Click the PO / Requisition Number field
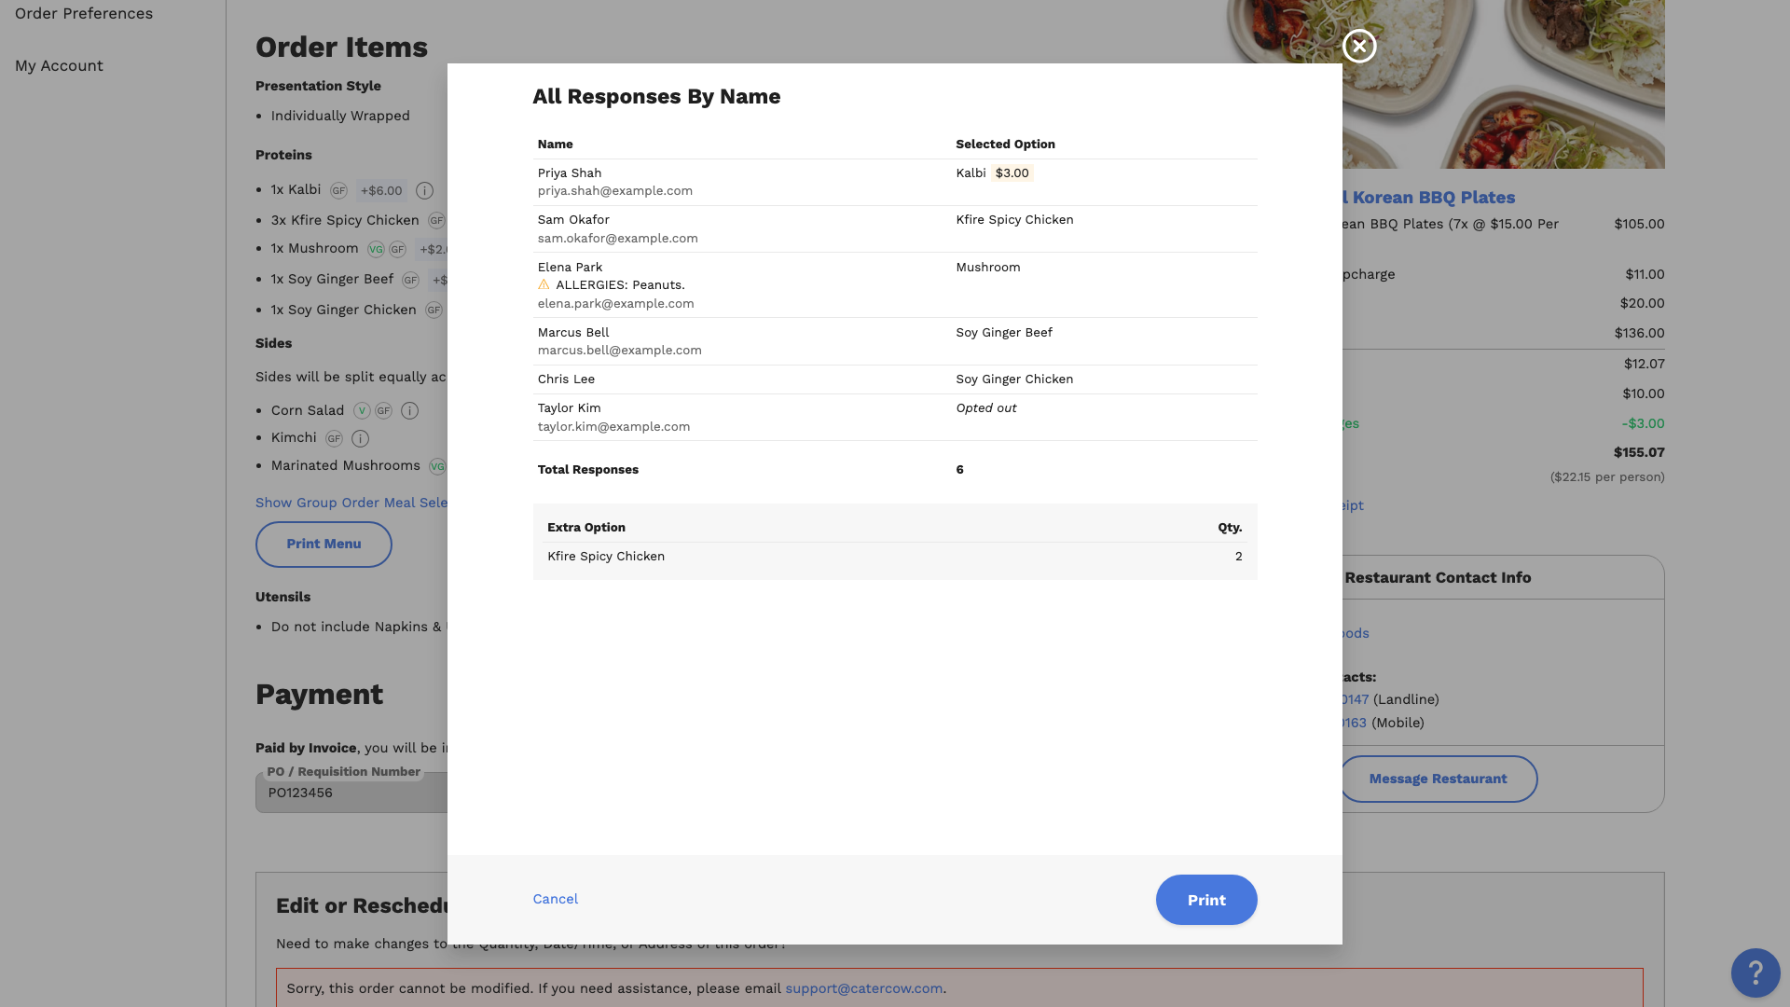1790x1007 pixels. (x=351, y=793)
